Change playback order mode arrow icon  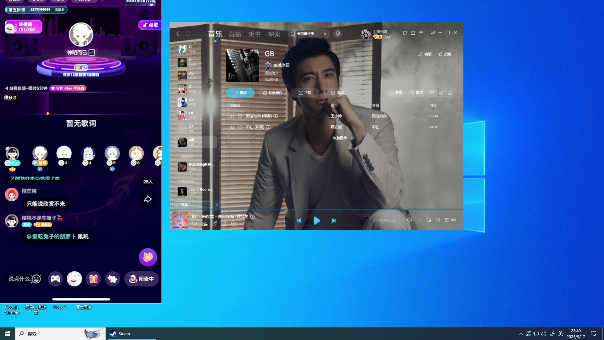pos(419,220)
